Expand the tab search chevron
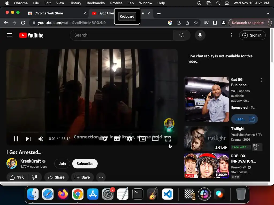 268,13
